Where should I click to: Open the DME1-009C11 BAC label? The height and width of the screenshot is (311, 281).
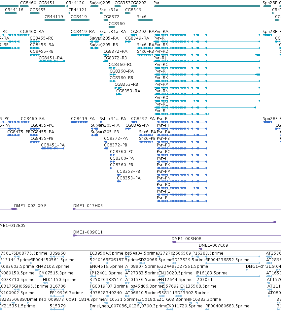(88, 232)
